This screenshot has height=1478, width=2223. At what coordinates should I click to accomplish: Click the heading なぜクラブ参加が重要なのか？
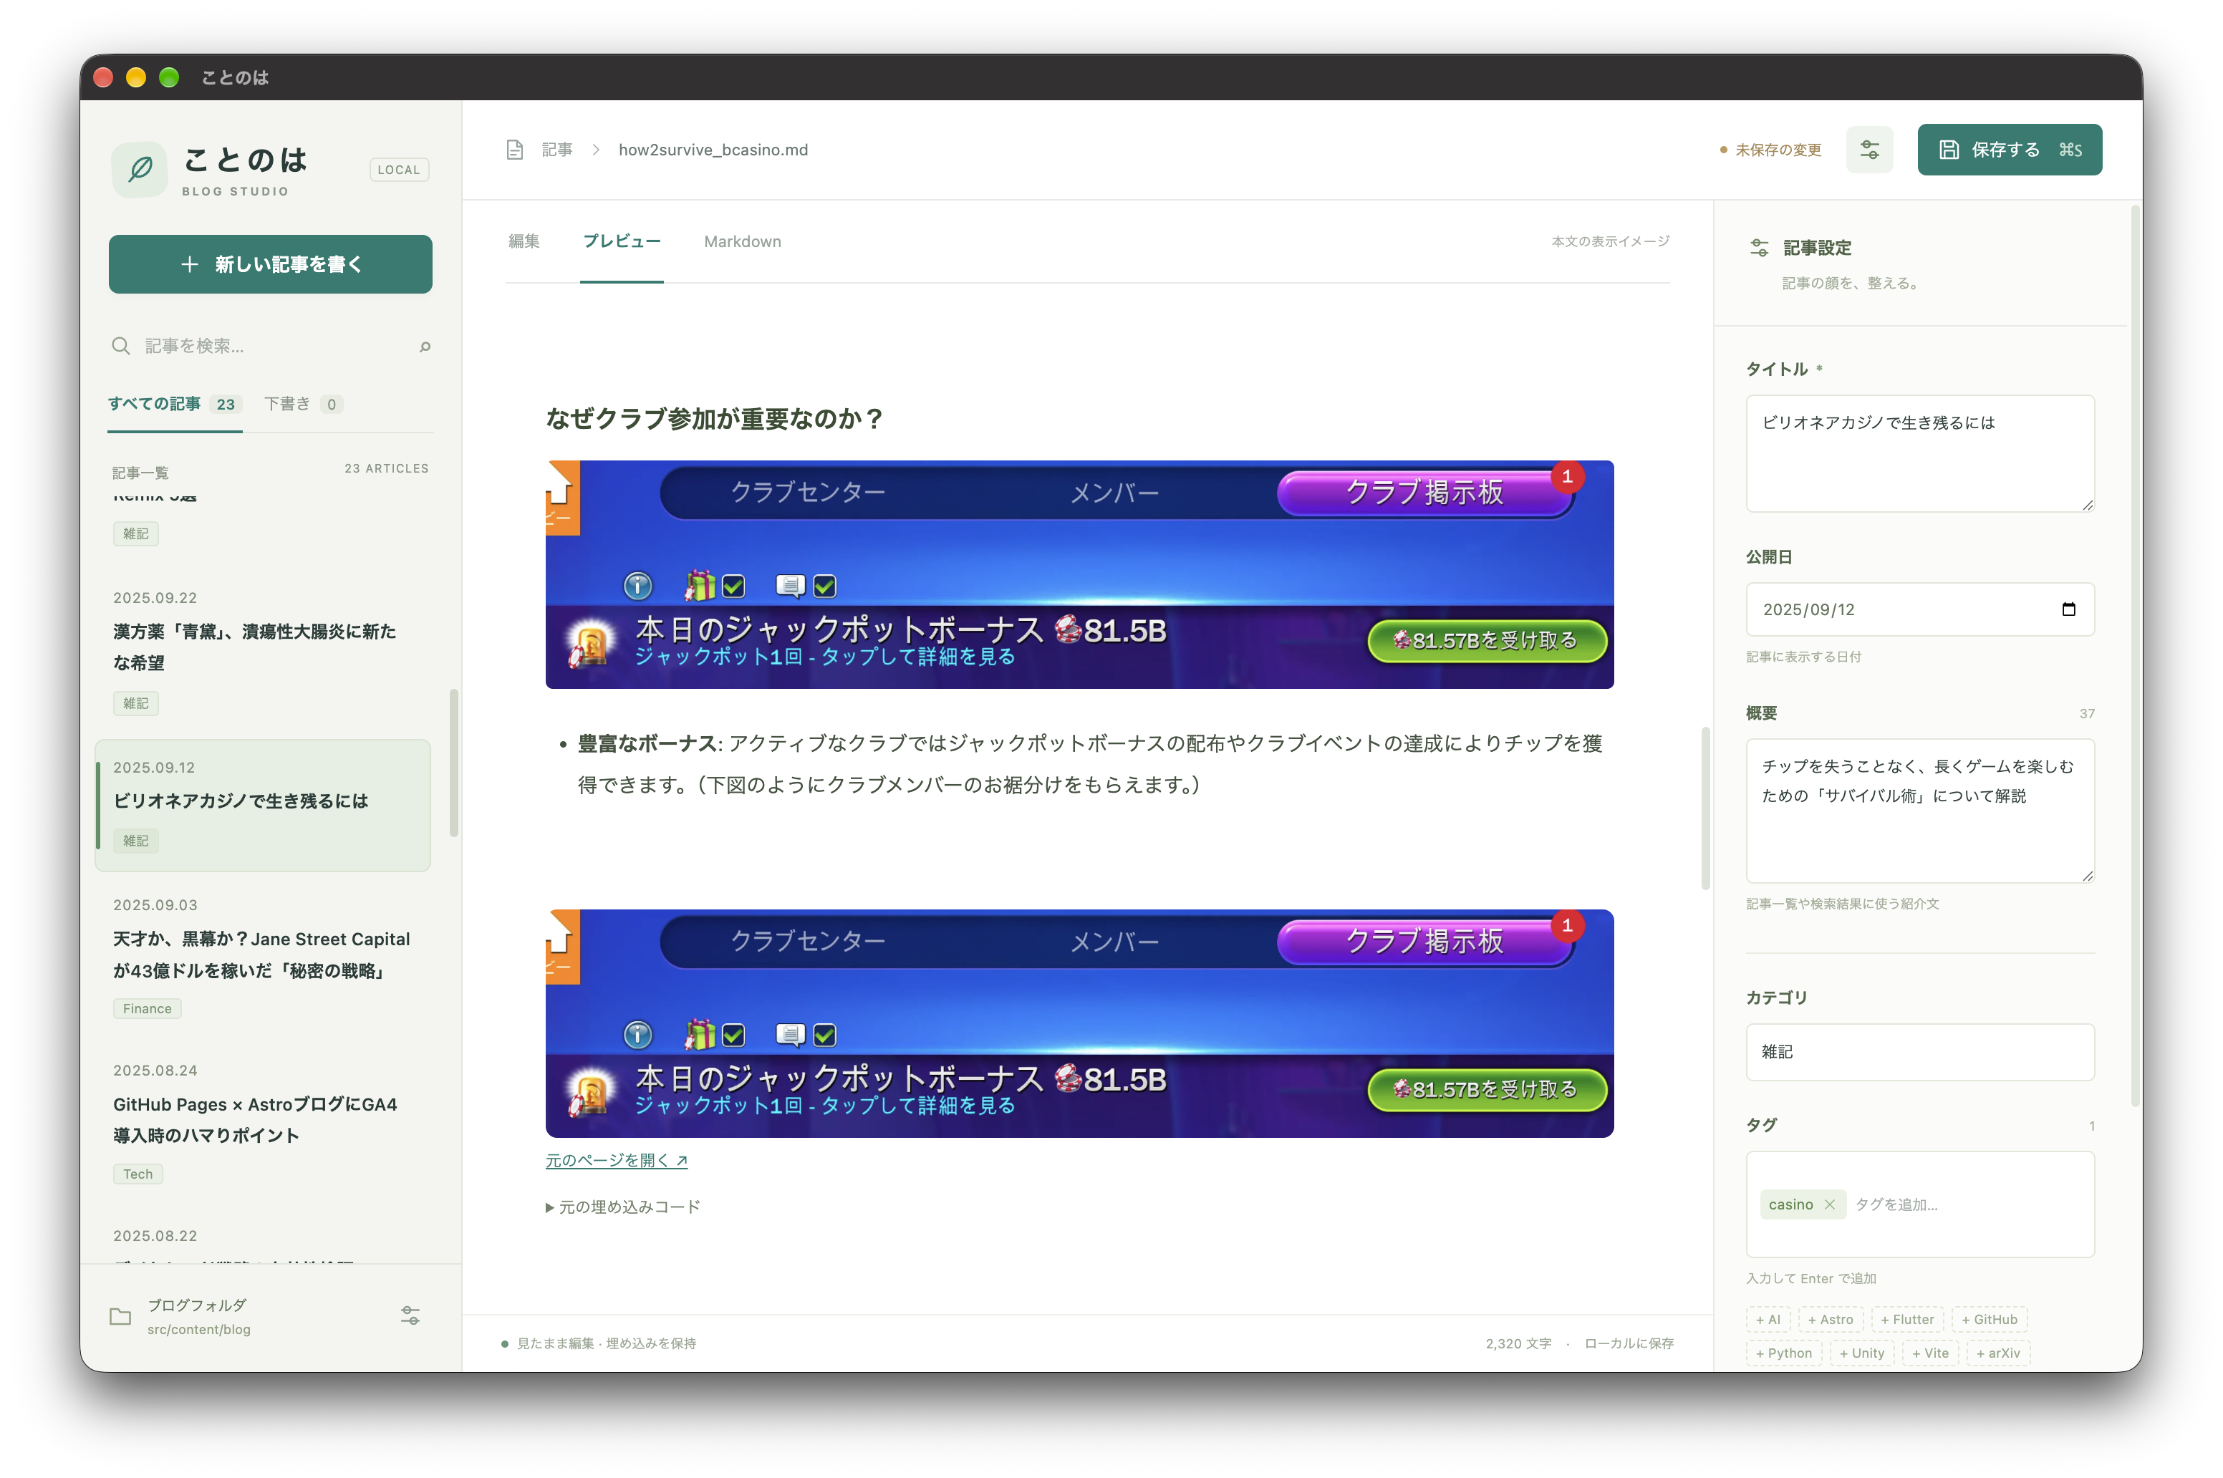point(715,418)
